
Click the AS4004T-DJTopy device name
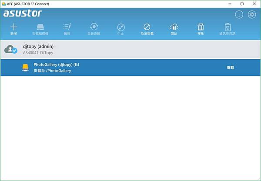(x=38, y=53)
